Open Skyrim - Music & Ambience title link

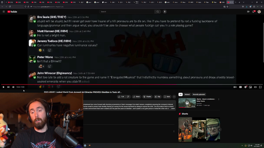[x=206, y=100]
